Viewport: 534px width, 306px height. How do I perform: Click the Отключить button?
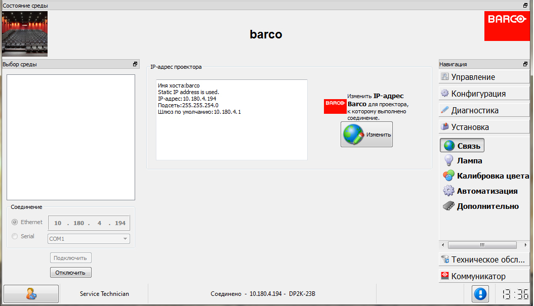click(70, 273)
